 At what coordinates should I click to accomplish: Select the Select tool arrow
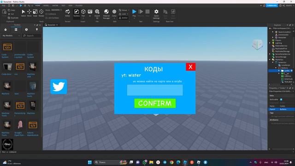[24, 13]
